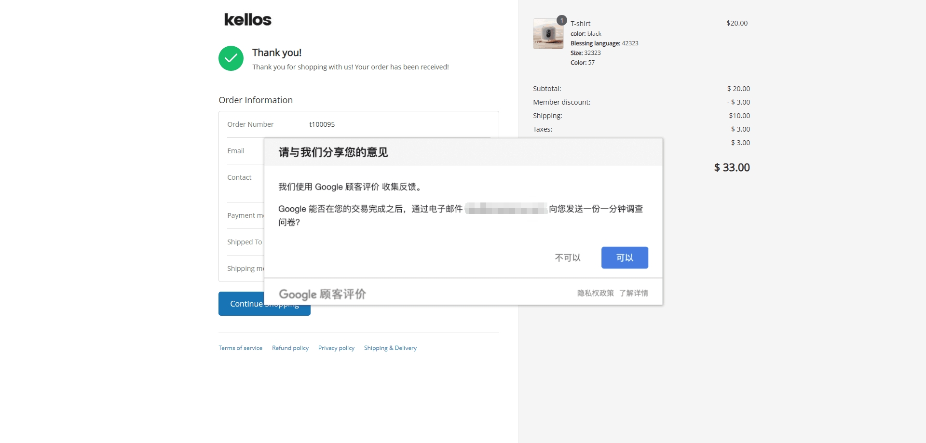Screen dimensions: 926x443
Task: Click the Order Number label
Action: [x=250, y=124]
